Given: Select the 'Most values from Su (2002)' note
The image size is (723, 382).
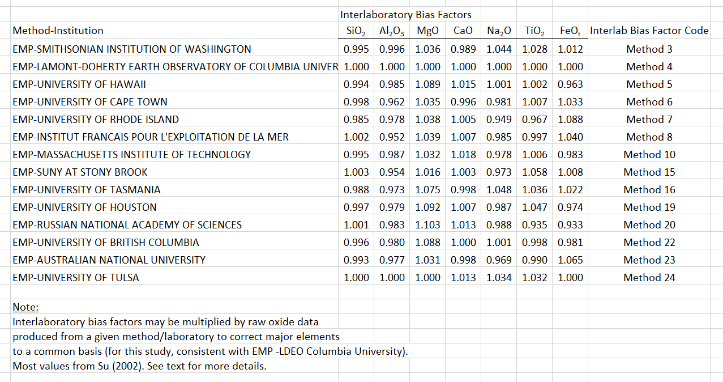Looking at the screenshot, I should pyautogui.click(x=139, y=366).
